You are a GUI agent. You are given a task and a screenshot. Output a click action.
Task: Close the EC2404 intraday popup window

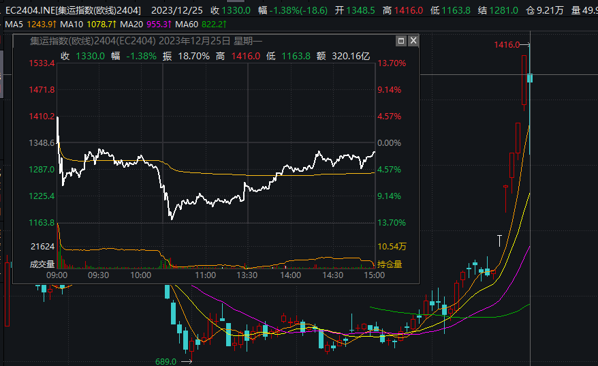click(413, 41)
